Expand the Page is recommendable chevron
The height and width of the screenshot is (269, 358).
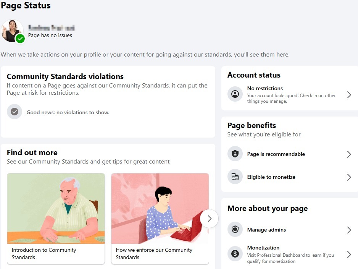(x=349, y=154)
